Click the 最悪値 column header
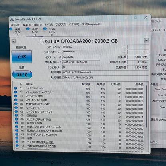 [x=101, y=84]
